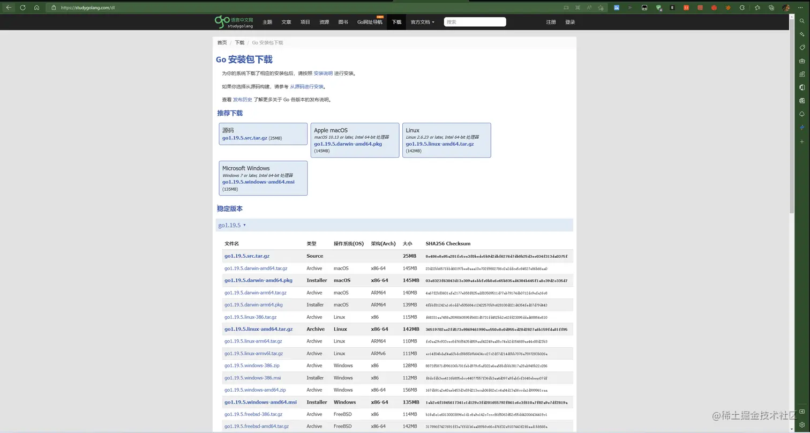Open the sidebar Microsoft Office icon
Viewport: 810px width, 433px height.
point(802,87)
